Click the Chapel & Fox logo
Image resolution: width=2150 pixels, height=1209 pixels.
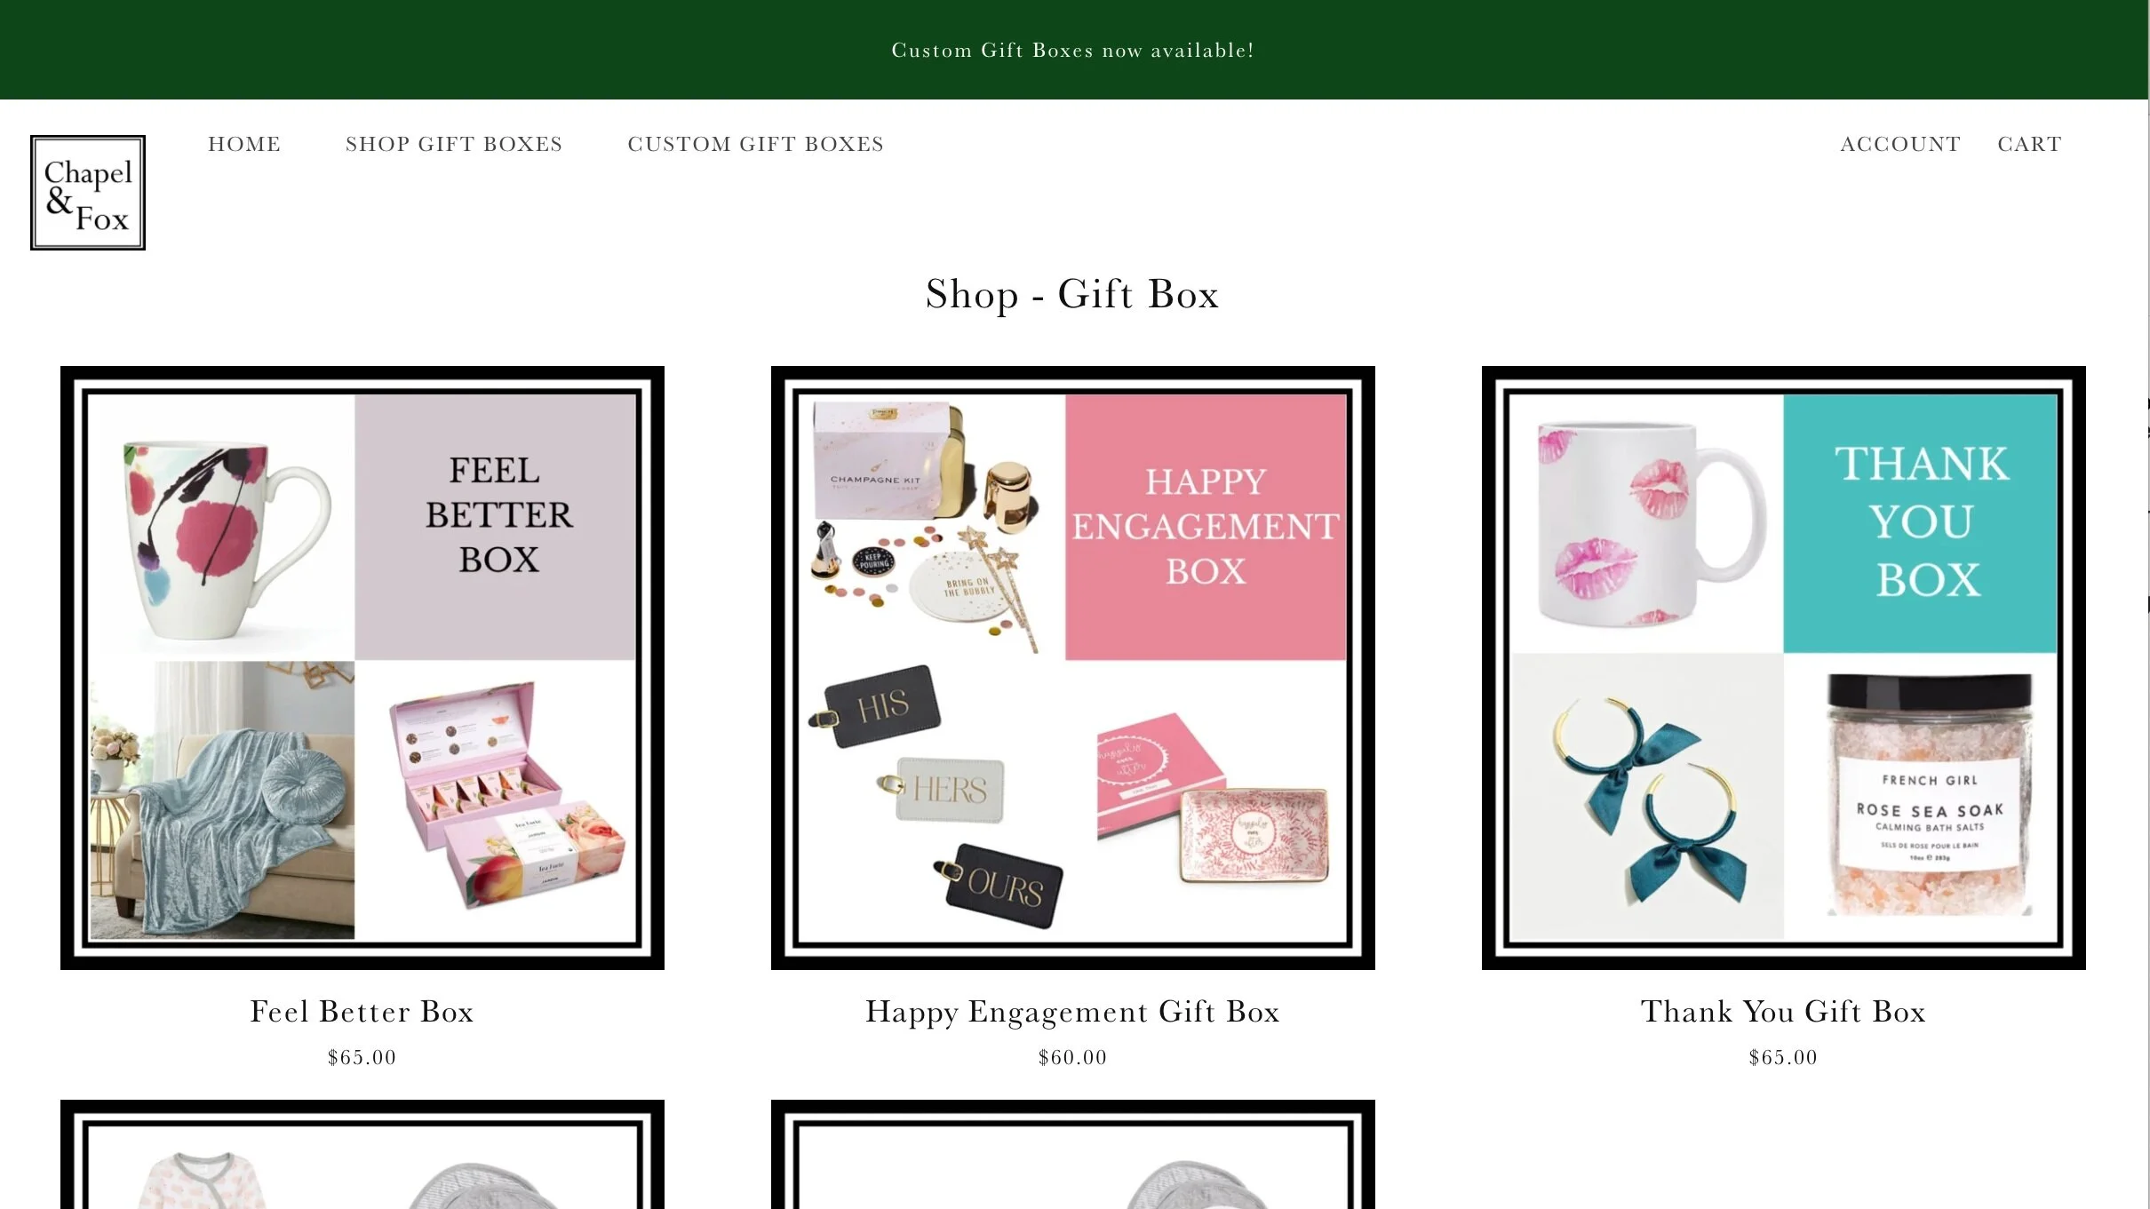(88, 193)
